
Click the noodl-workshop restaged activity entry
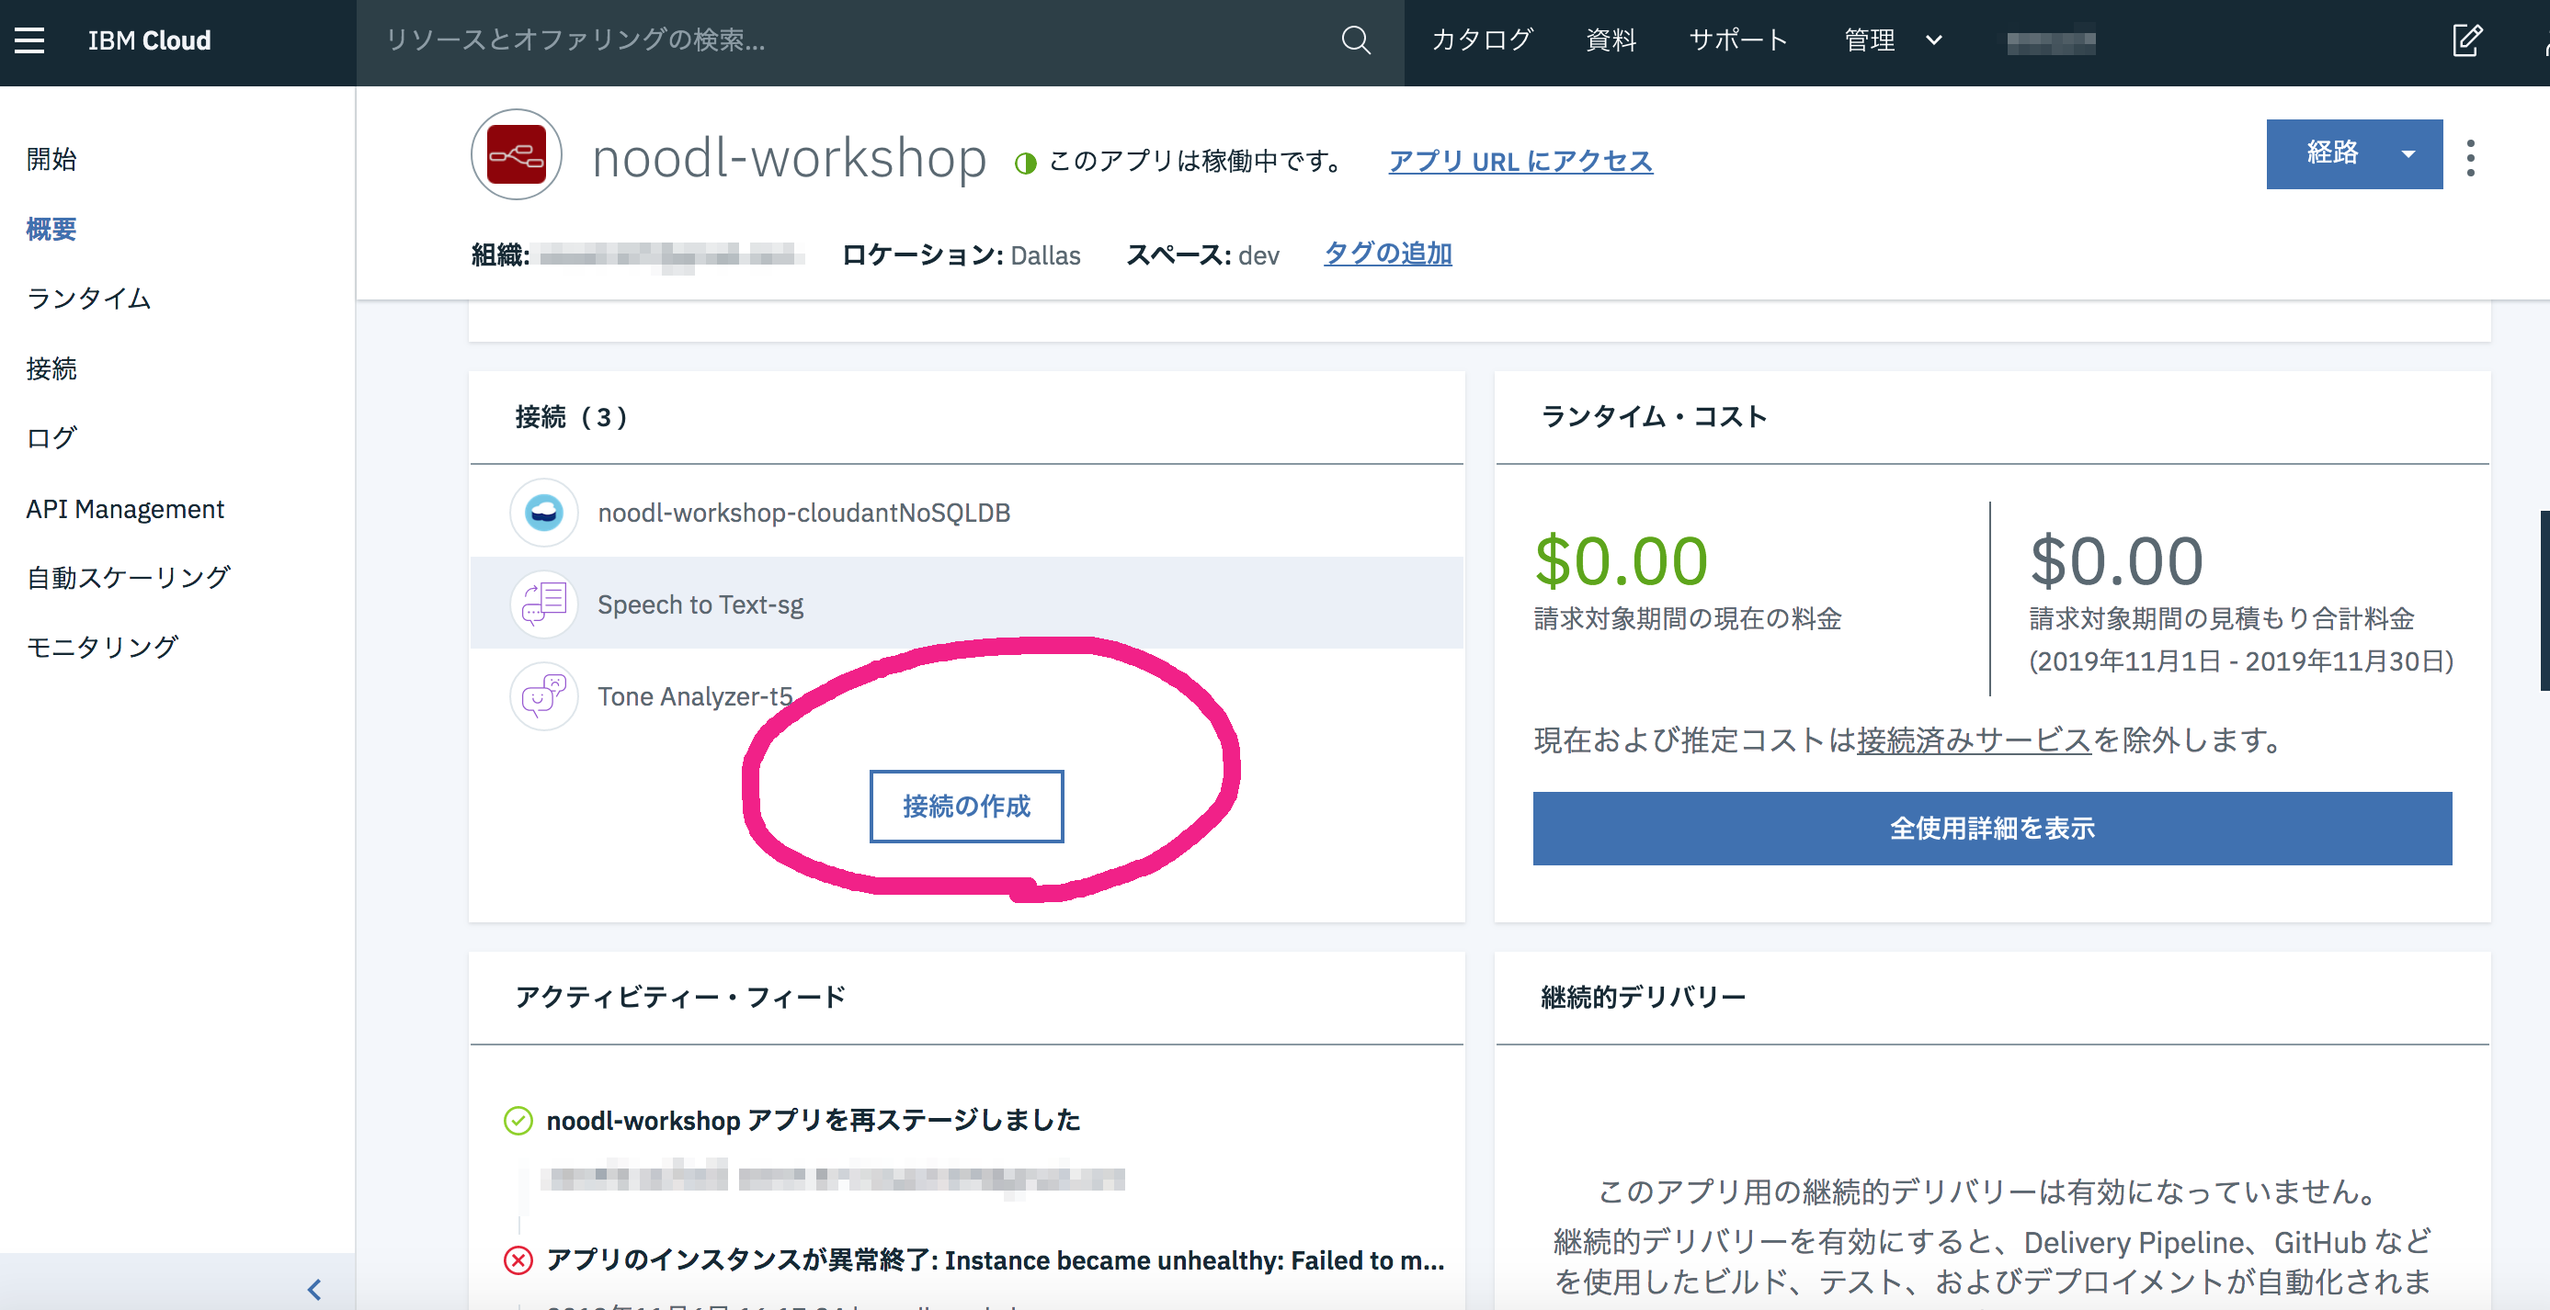click(813, 1120)
